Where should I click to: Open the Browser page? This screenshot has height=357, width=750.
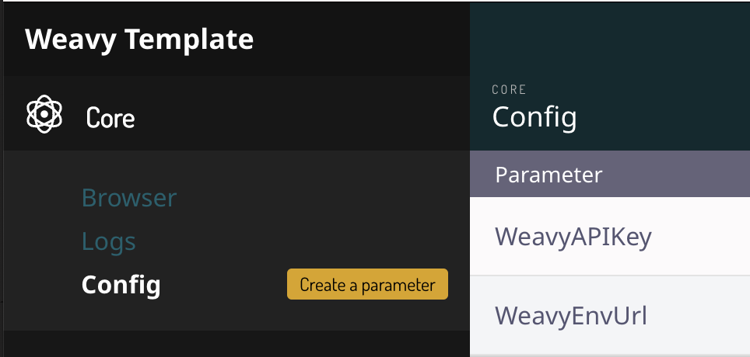(x=129, y=198)
